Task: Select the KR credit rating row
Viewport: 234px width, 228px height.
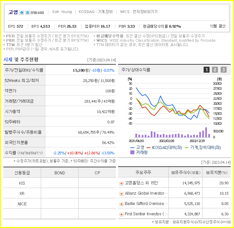Action: (x=60, y=193)
